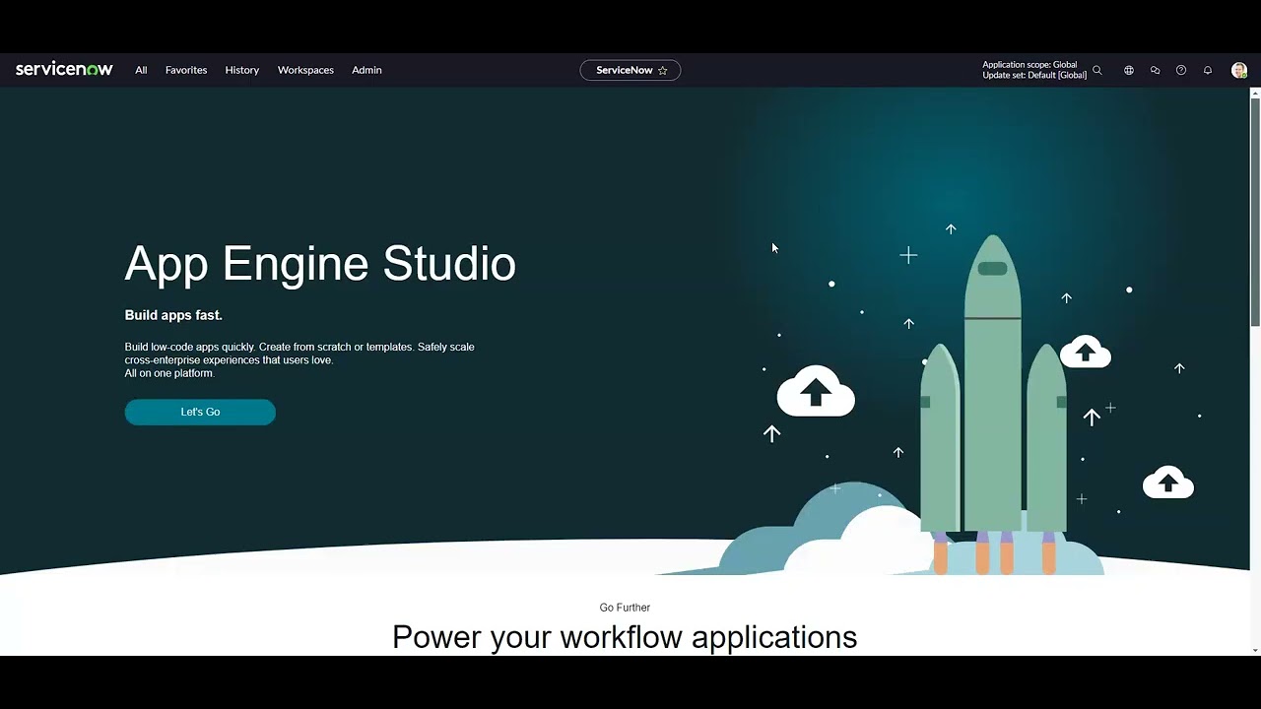The height and width of the screenshot is (709, 1261).
Task: Click the Application scope: Global label
Action: click(x=1029, y=64)
